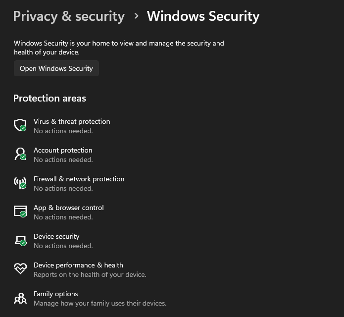This screenshot has width=344, height=317.
Task: Open Device performance & health label
Action: tap(78, 265)
